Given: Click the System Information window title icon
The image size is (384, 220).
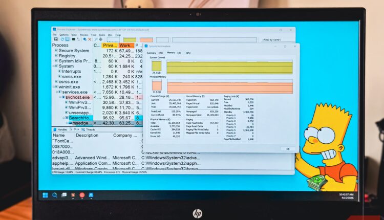Looking at the screenshot, I should point(146,46).
